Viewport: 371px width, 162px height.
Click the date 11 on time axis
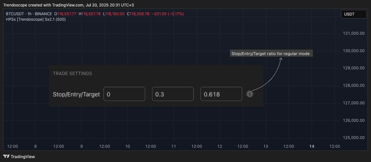coord(173,146)
